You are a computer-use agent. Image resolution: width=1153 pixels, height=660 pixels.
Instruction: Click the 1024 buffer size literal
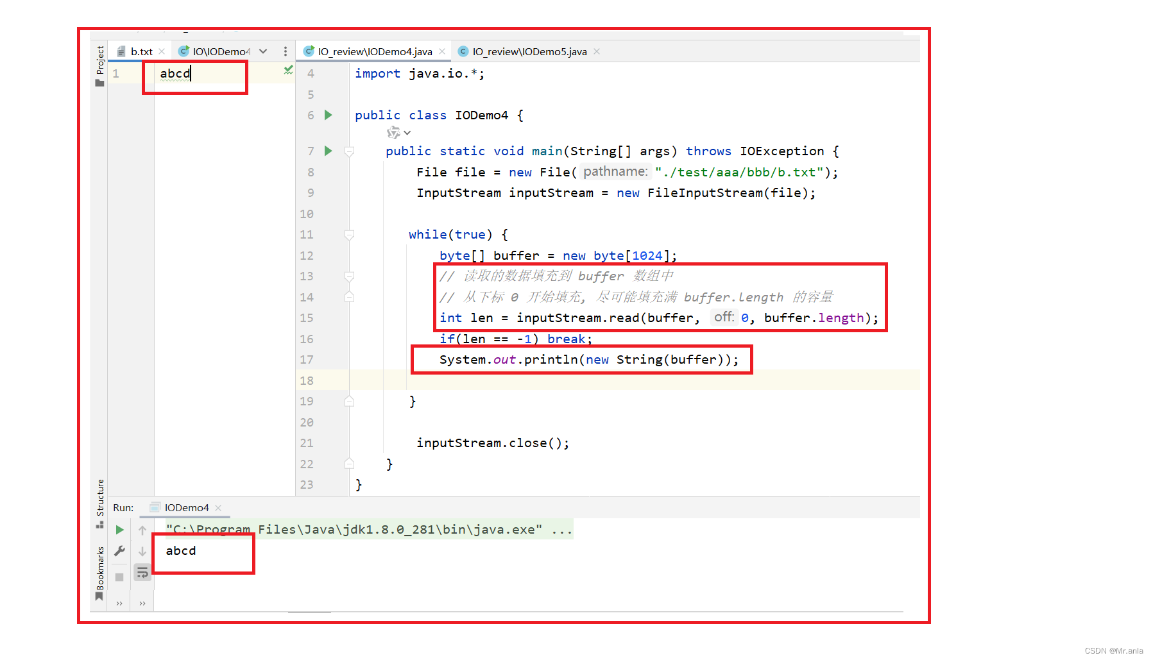coord(647,255)
